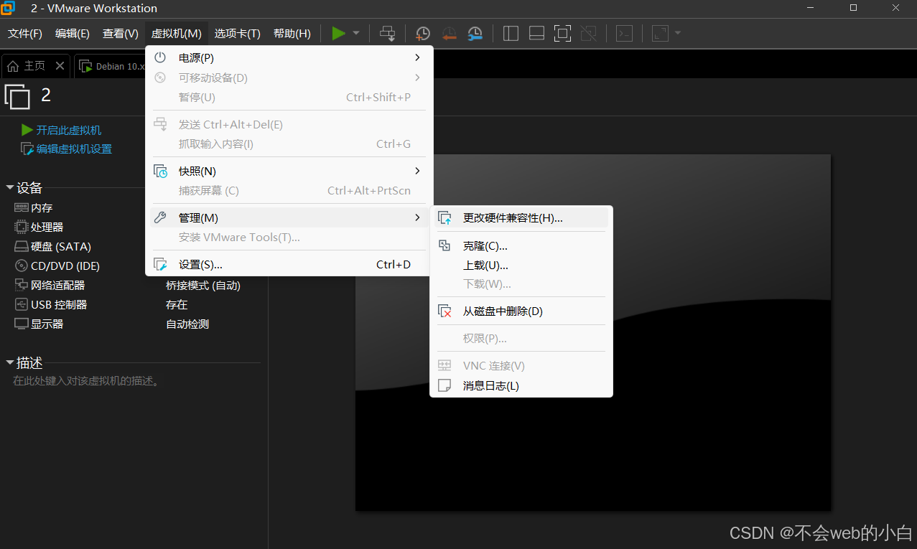The height and width of the screenshot is (549, 917).
Task: Open the stretch display dropdown arrow
Action: point(677,33)
